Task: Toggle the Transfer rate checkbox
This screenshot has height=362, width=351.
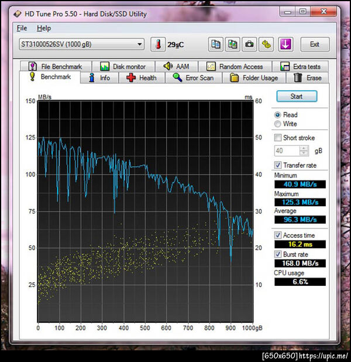Action: pyautogui.click(x=278, y=165)
